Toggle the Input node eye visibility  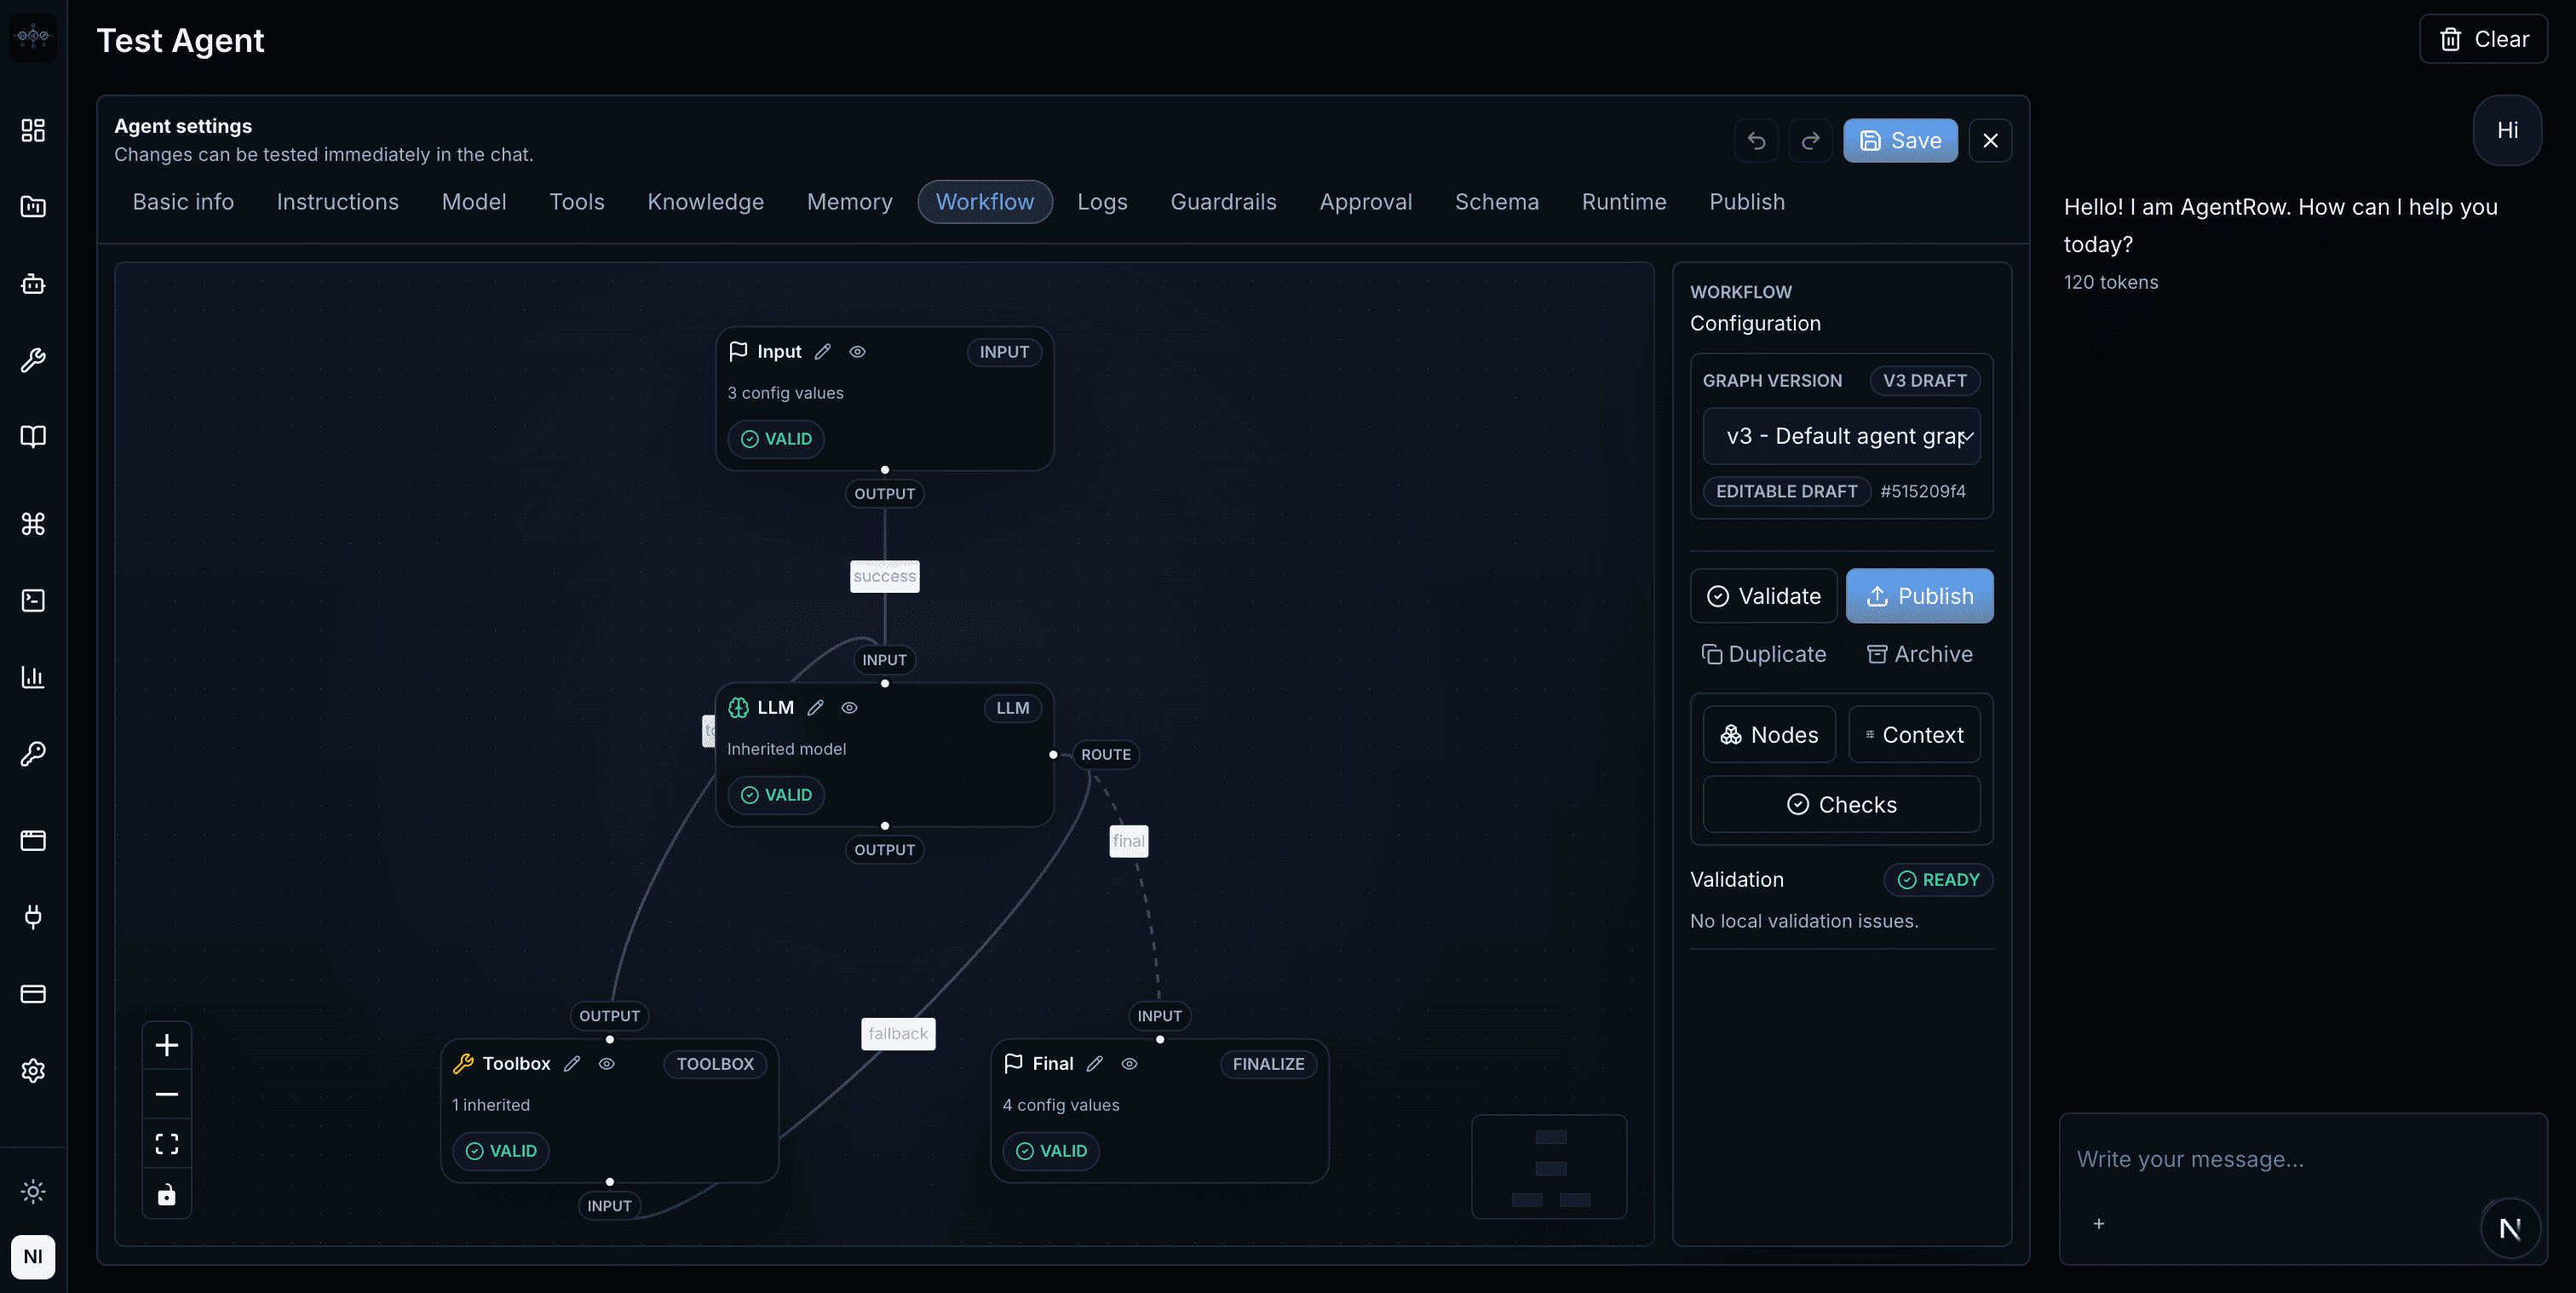[858, 352]
